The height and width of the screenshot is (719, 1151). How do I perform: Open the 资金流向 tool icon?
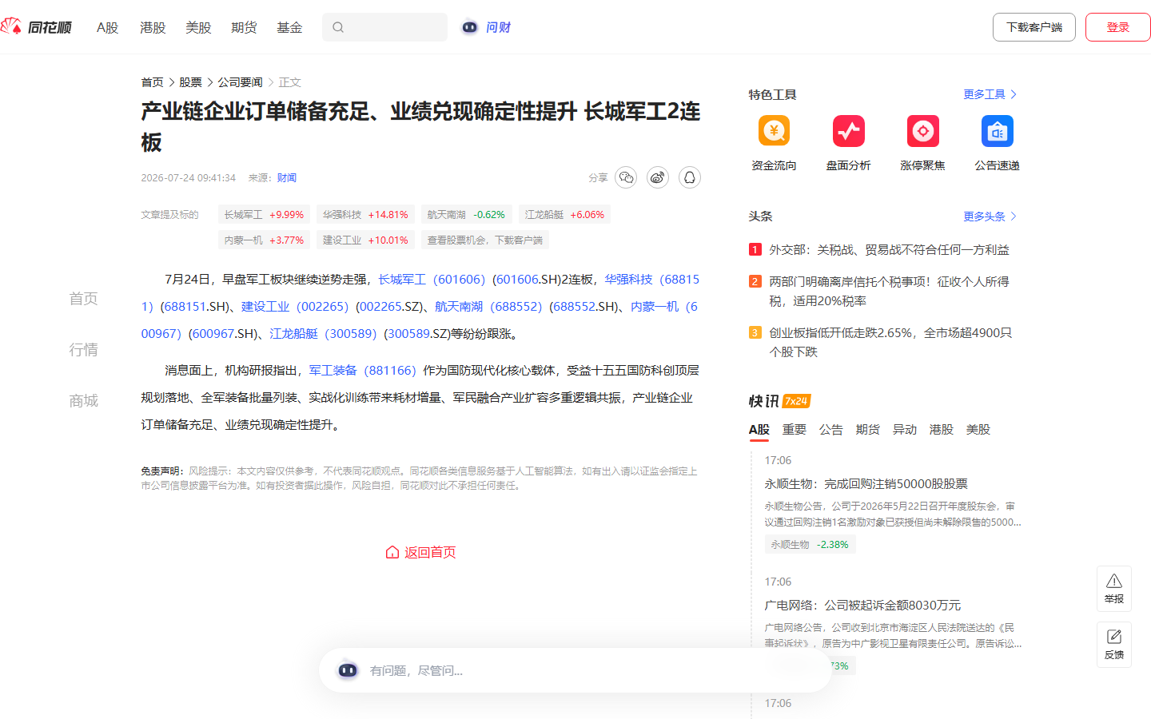774,131
